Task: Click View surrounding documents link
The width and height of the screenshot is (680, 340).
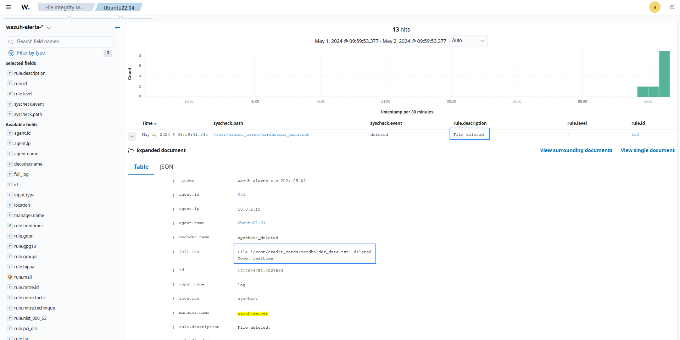Action: coord(576,150)
